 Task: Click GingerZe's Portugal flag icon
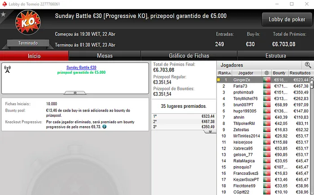pyautogui.click(x=267, y=80)
